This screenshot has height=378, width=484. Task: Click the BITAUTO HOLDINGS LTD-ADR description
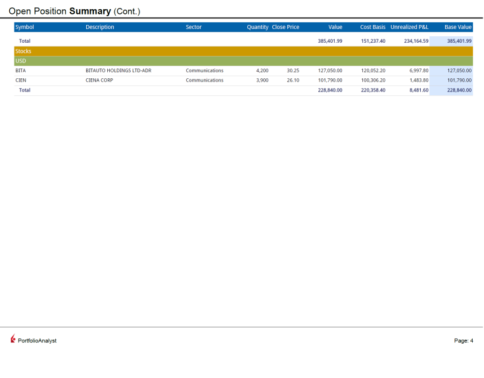(x=118, y=70)
